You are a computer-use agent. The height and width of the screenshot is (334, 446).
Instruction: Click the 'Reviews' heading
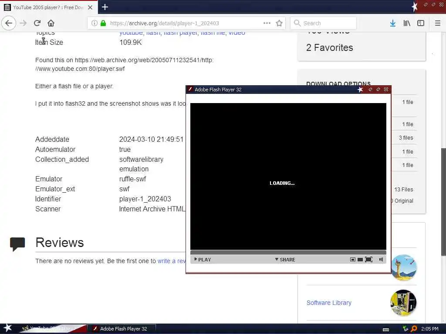[59, 243]
